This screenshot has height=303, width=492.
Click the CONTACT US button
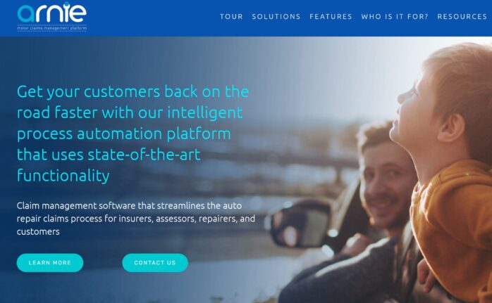click(155, 263)
